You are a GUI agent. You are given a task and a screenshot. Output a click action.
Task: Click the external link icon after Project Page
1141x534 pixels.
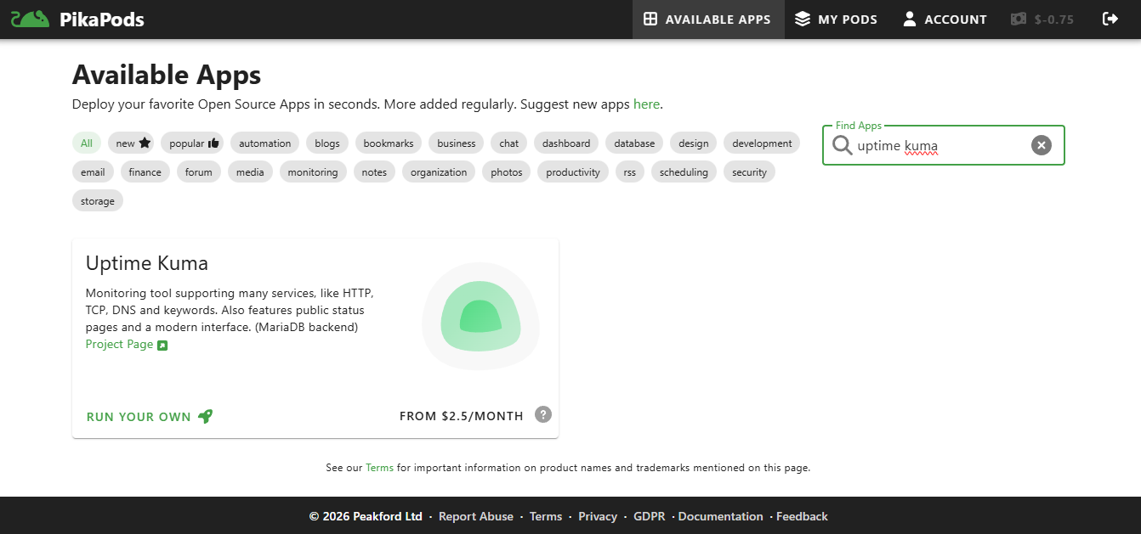[x=162, y=344]
